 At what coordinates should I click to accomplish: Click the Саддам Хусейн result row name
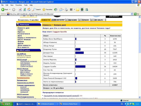[x=50, y=67]
